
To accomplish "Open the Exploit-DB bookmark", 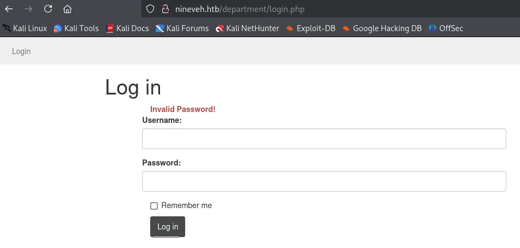I will coord(310,28).
